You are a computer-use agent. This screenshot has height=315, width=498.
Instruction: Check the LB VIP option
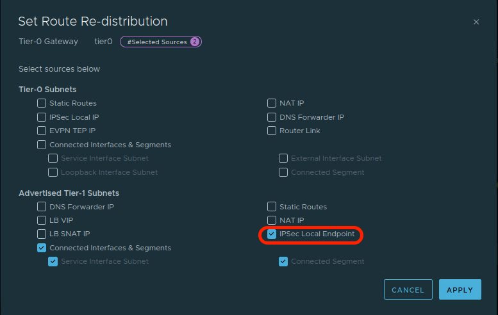(42, 220)
